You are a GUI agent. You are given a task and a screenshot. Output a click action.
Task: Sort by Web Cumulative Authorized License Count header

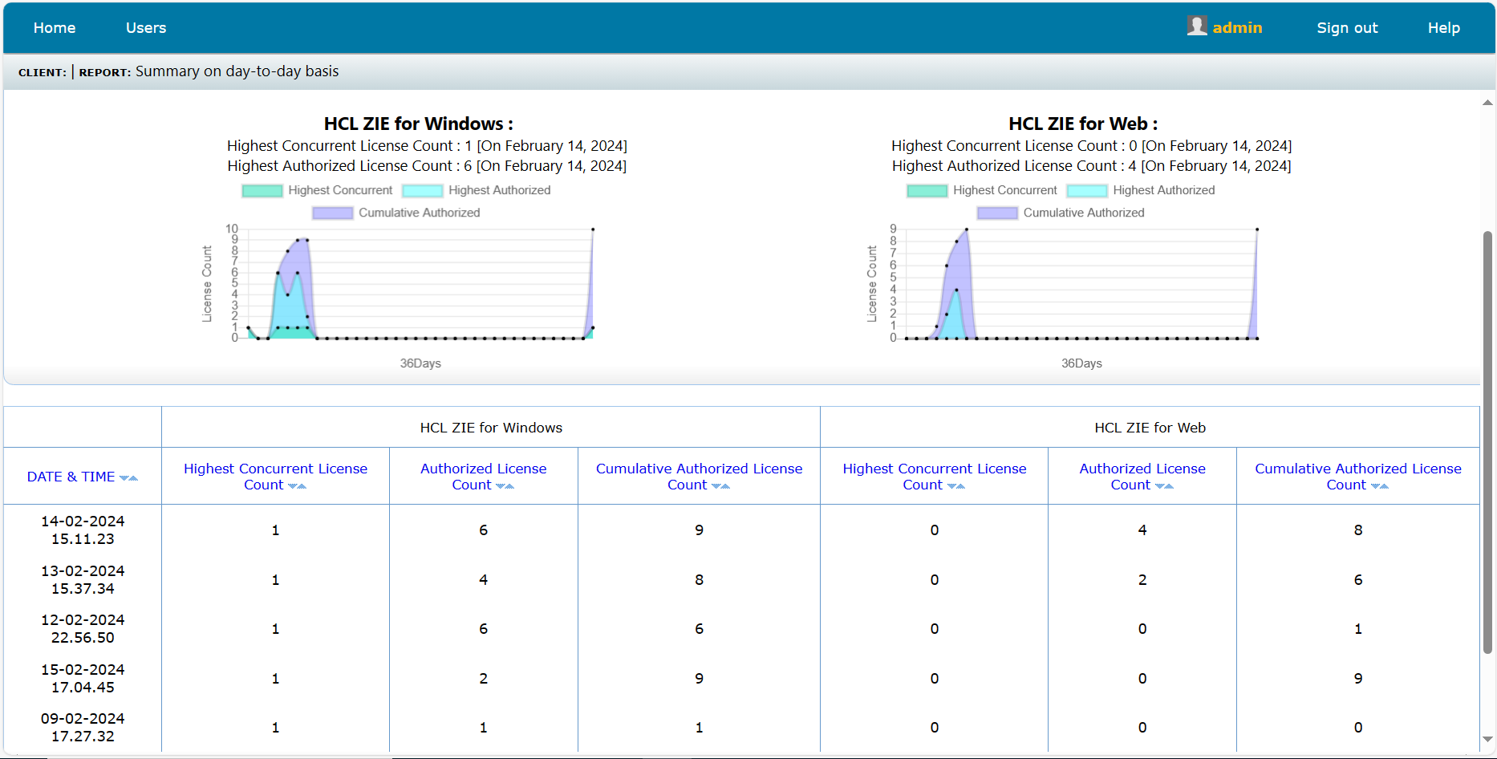(x=1357, y=477)
